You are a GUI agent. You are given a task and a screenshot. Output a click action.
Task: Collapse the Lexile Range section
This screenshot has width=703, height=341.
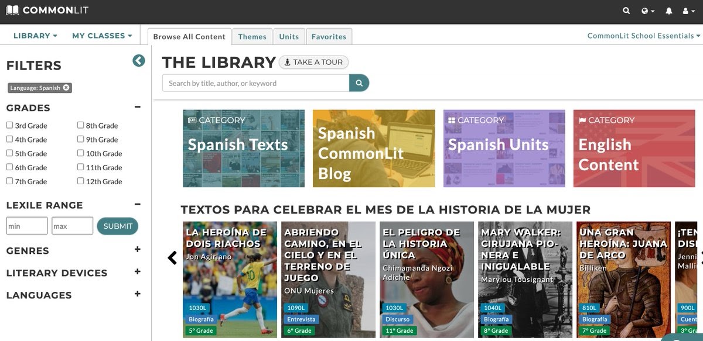pyautogui.click(x=138, y=204)
